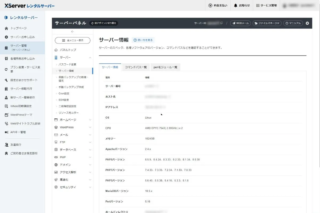Click the レンタルサーバー sidebar heading

point(21,18)
